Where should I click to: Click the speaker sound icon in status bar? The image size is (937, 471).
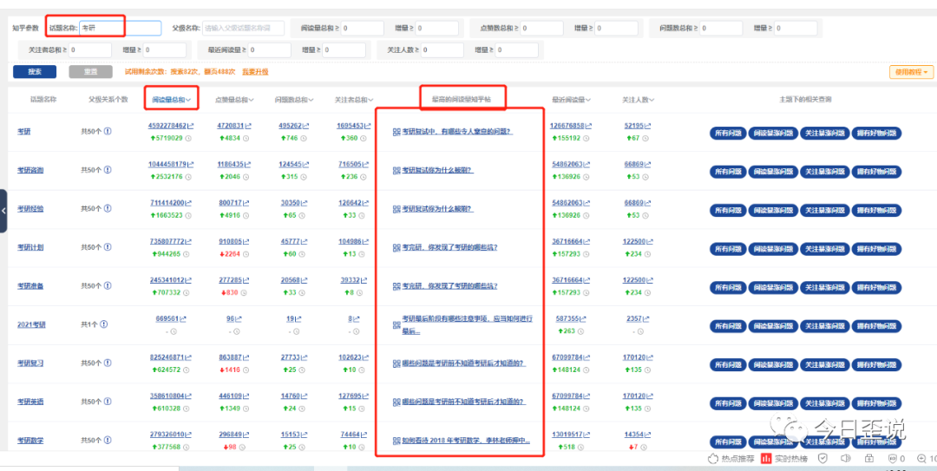(845, 459)
